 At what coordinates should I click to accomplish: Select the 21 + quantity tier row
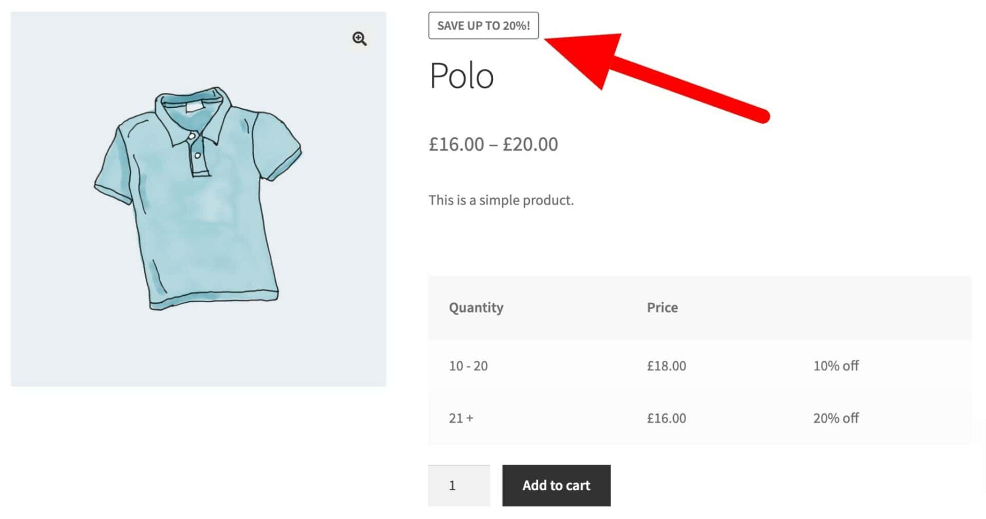pos(699,418)
